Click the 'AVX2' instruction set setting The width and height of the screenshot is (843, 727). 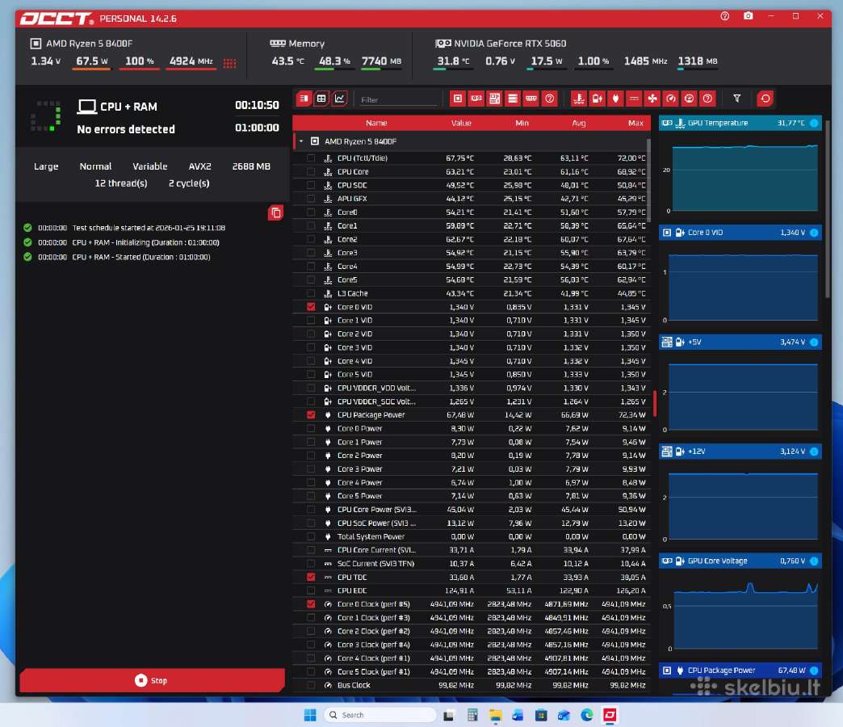pos(200,166)
